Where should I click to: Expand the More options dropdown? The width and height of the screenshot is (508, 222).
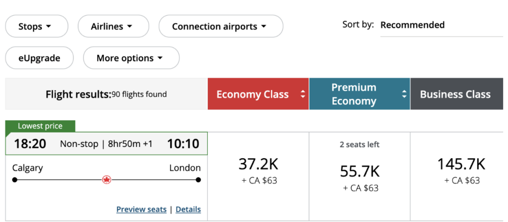pos(131,58)
